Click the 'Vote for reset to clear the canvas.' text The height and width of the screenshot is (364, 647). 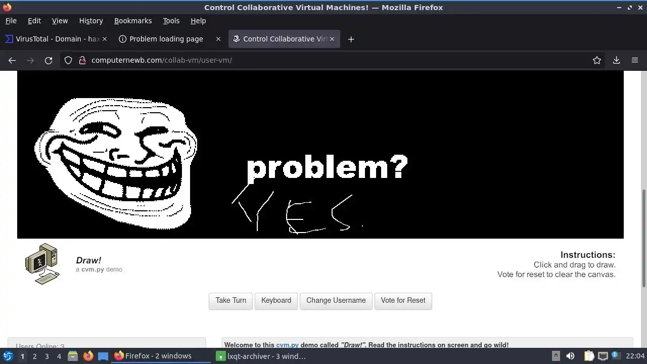coord(557,275)
